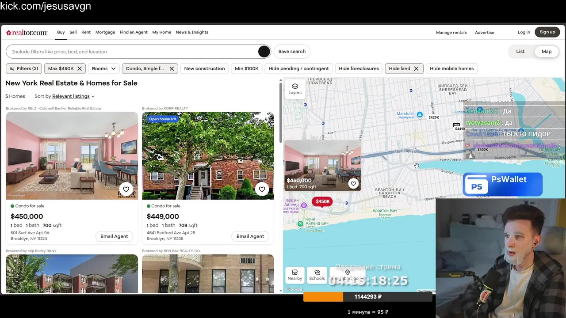Click the Coney Island Beach marker
The image size is (566, 318).
click(301, 224)
